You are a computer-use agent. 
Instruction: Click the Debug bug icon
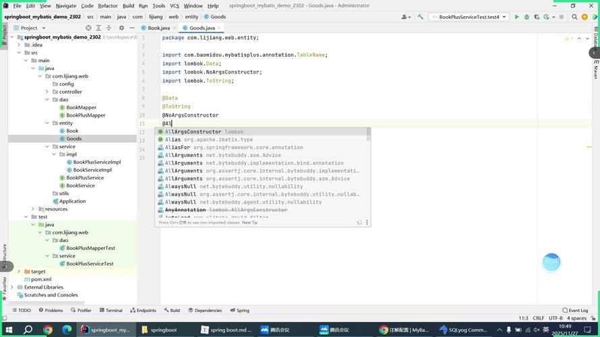tap(527, 17)
